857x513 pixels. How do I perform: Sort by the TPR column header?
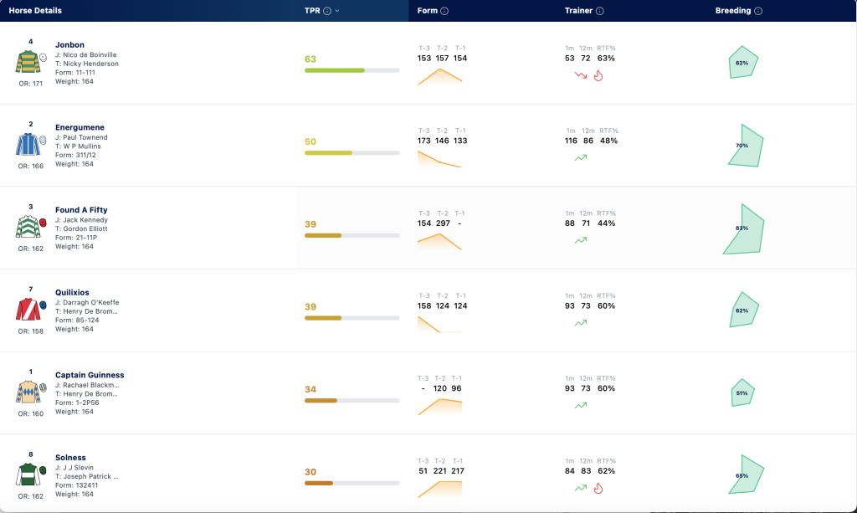point(312,11)
